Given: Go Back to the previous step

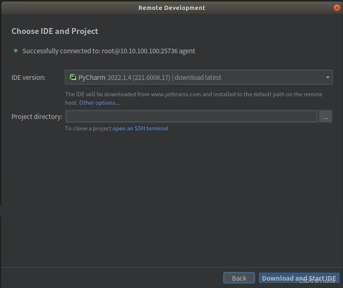Looking at the screenshot, I should (x=239, y=278).
